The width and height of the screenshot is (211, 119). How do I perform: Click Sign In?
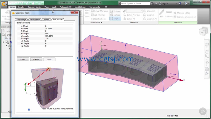164,3
